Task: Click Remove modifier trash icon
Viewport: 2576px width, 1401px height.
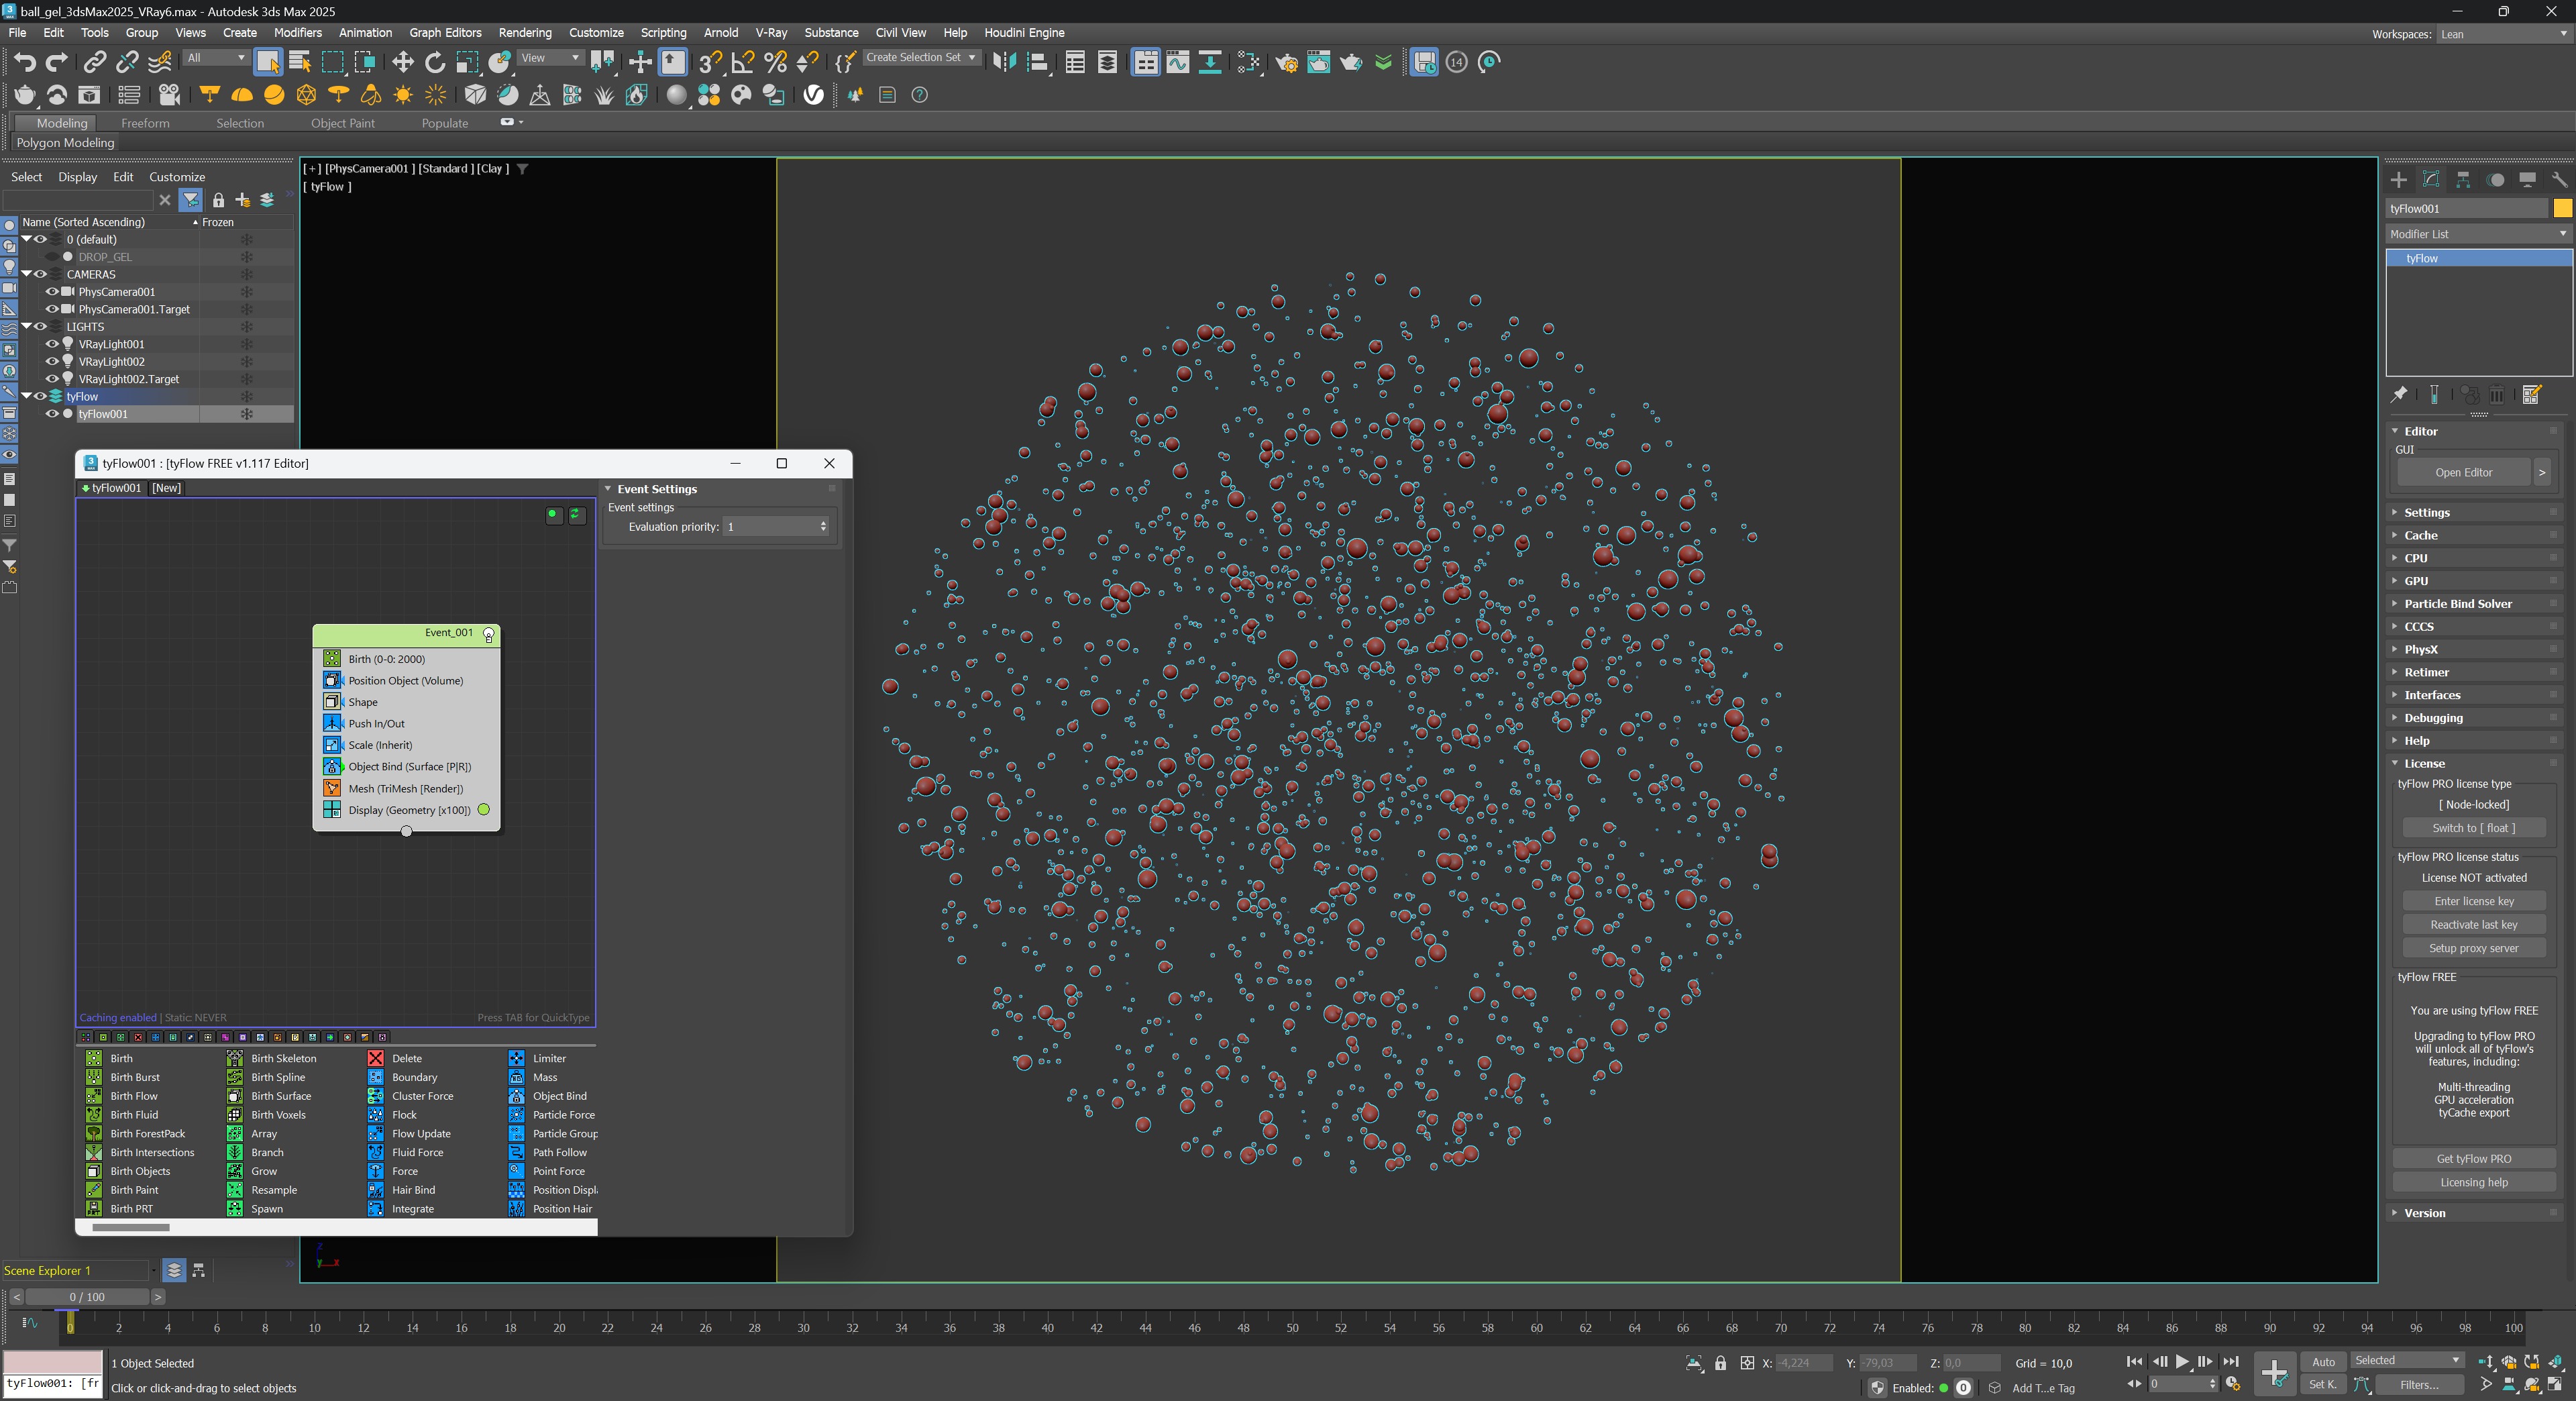Action: (2497, 394)
